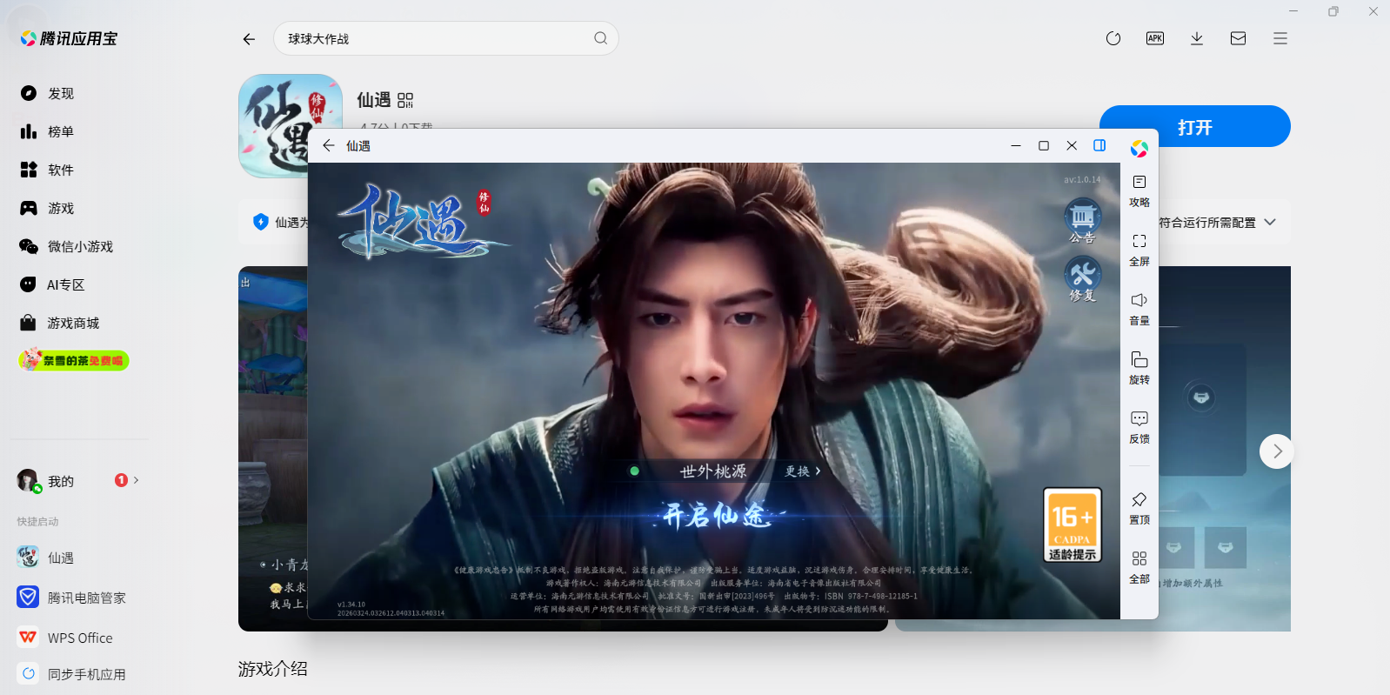Go to 微信小游戏 in sidebar
1390x695 pixels.
(x=80, y=246)
